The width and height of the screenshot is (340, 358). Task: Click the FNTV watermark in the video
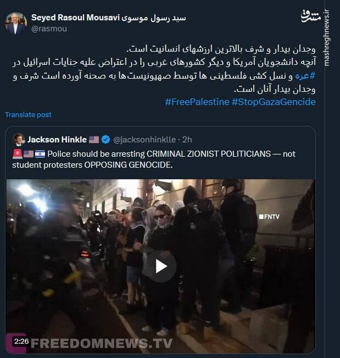(269, 217)
